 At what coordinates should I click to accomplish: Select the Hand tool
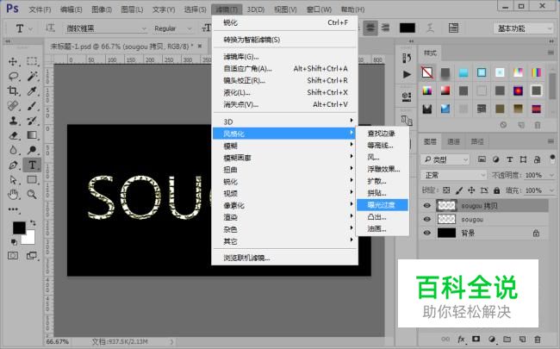[x=13, y=195]
